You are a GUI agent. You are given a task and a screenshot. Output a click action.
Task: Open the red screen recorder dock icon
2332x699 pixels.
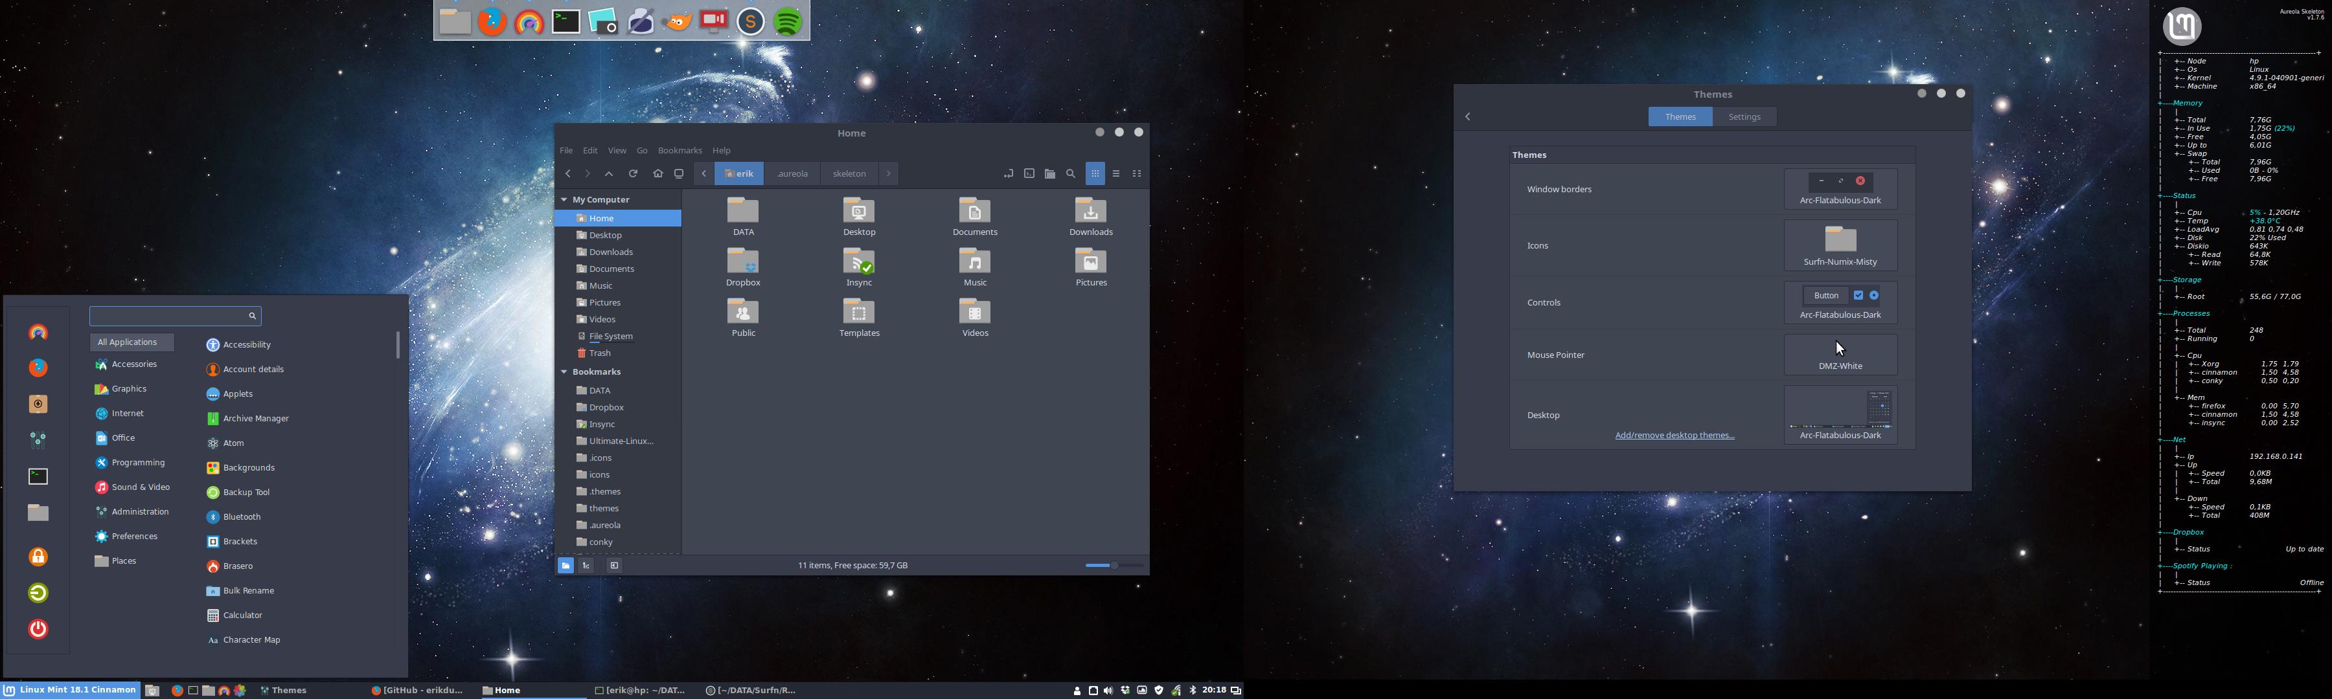point(714,22)
